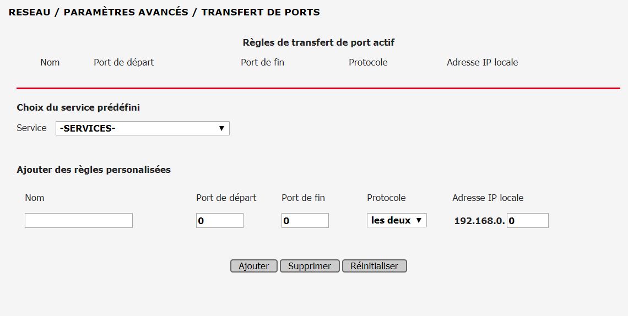Click Nom column header in active rules table
The width and height of the screenshot is (628, 316).
coord(50,62)
